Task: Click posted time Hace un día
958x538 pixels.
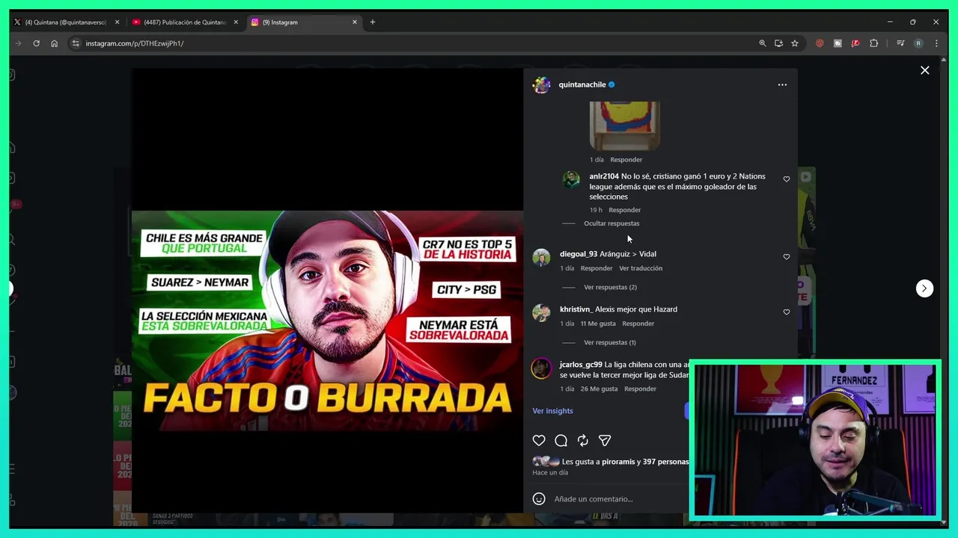Action: 550,473
